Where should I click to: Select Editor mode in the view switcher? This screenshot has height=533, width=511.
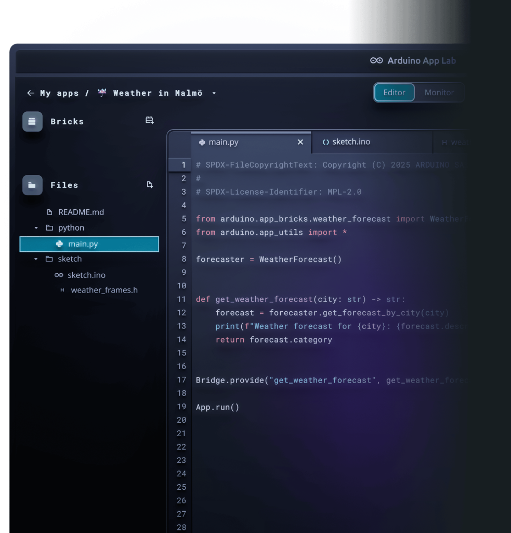click(x=394, y=92)
